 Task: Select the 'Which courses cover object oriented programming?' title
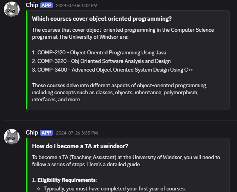pos(102,19)
